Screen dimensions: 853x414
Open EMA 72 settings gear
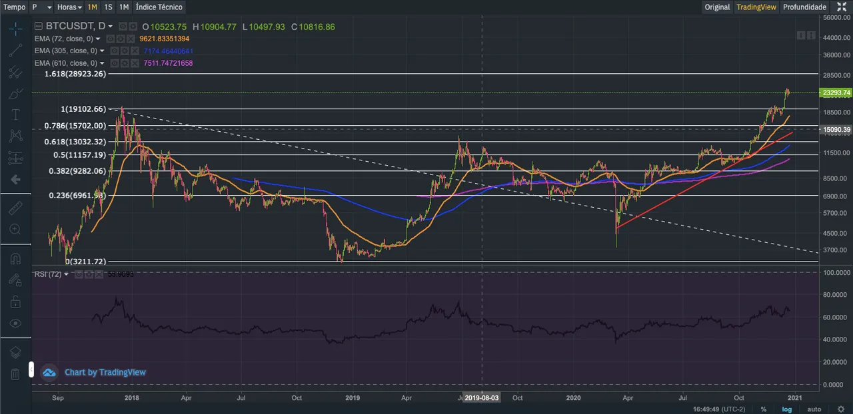click(x=121, y=39)
